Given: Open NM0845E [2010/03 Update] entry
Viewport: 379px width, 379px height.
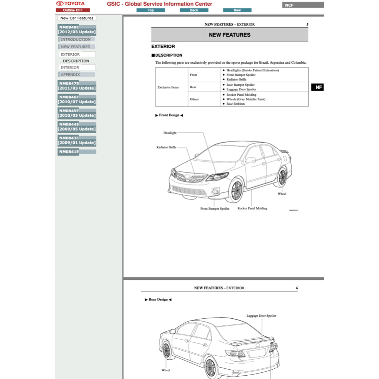Looking at the screenshot, I should 77,113.
